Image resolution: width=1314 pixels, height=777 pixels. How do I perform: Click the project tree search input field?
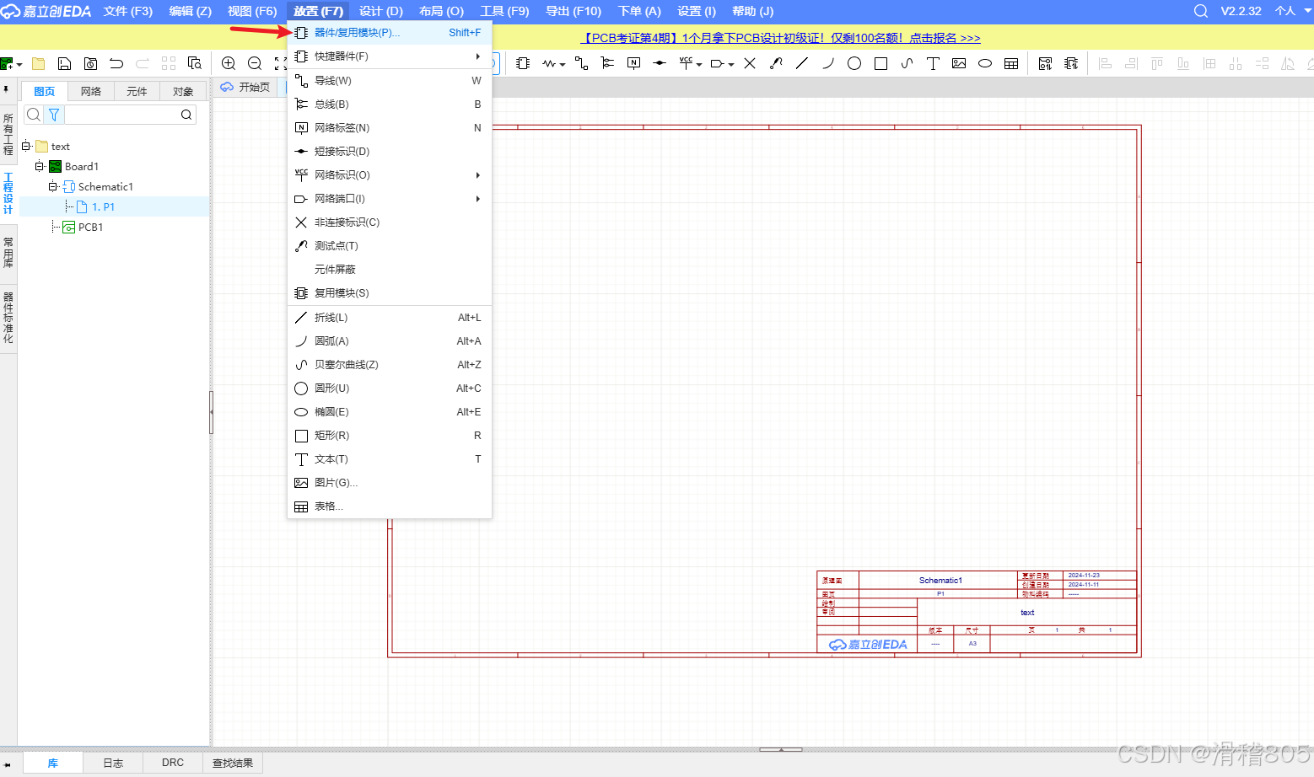click(123, 115)
